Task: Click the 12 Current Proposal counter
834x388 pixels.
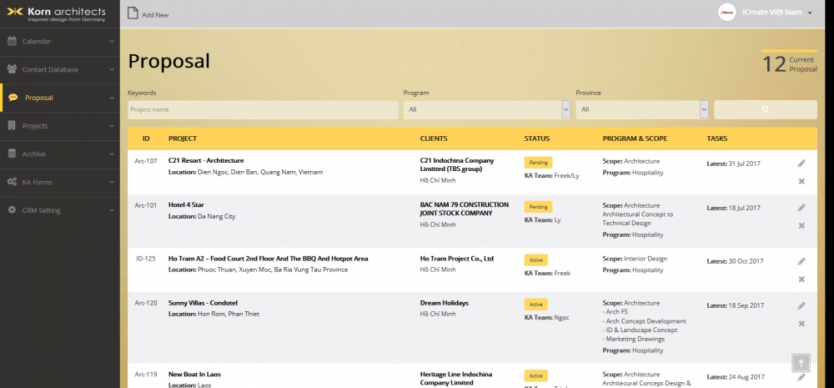Action: tap(789, 64)
